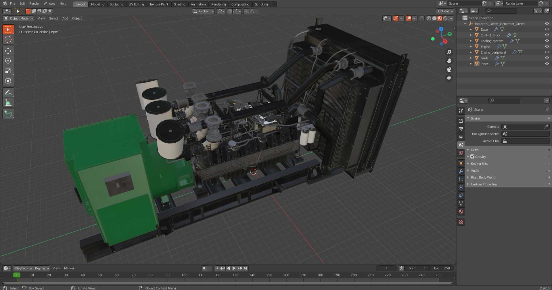Image resolution: width=552 pixels, height=290 pixels.
Task: Open the Global transform orientation dropdown
Action: click(x=203, y=11)
